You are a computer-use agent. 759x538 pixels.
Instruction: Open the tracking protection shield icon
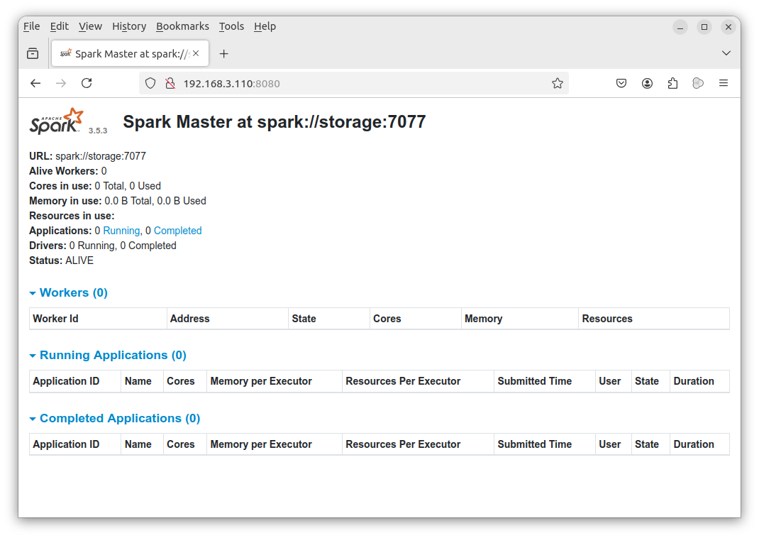click(150, 83)
